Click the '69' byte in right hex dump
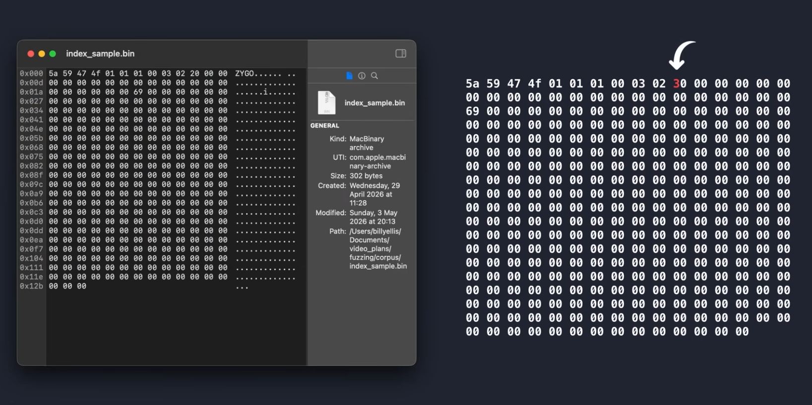812x405 pixels. (472, 111)
